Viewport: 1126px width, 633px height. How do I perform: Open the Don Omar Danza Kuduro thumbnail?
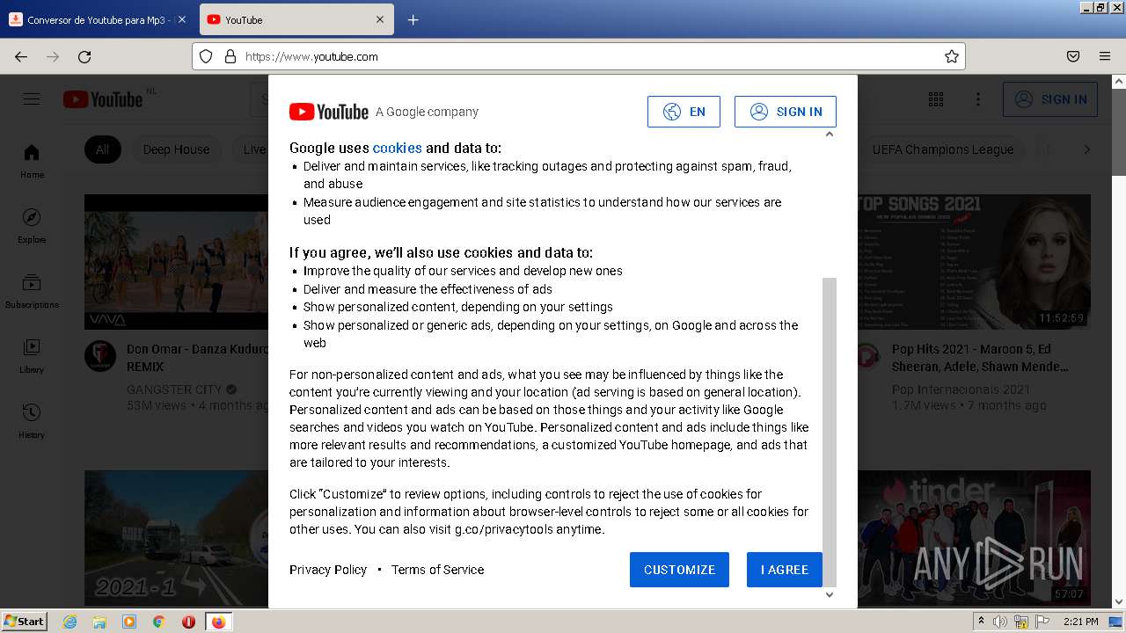tap(176, 261)
